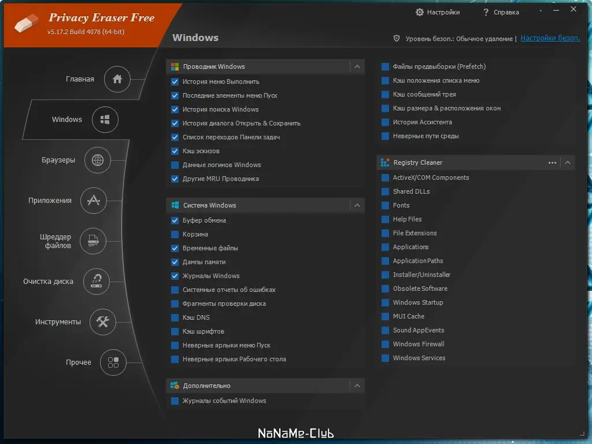The image size is (592, 444).
Task: Open Настройки безоп. link
Action: click(550, 38)
